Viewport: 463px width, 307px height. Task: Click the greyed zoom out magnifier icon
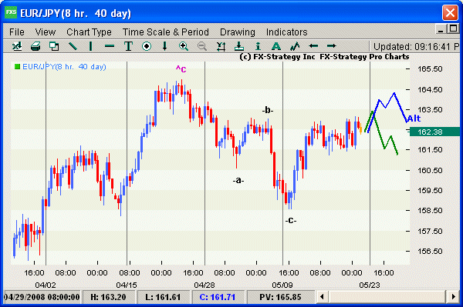[202, 46]
